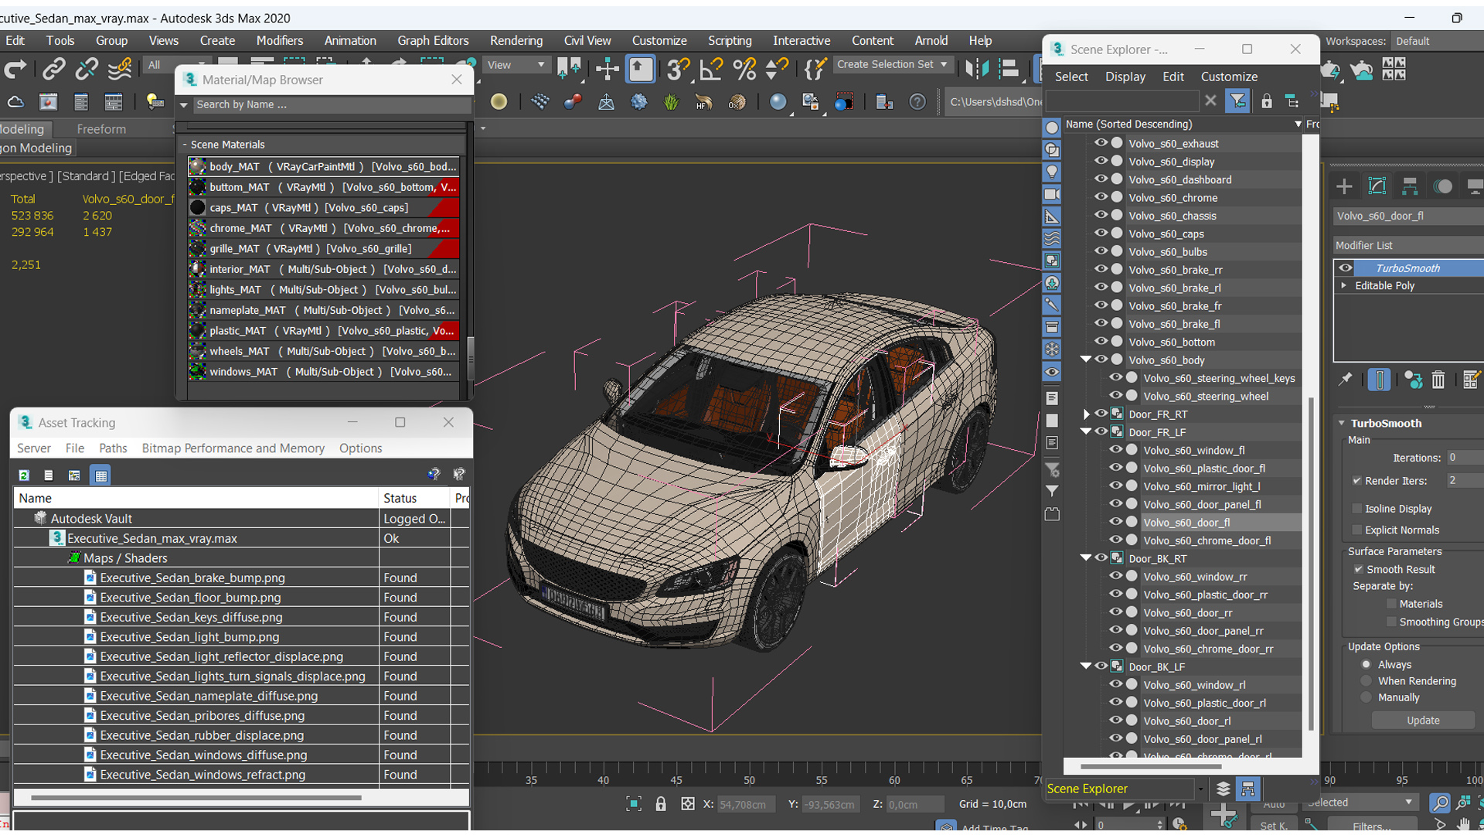The height and width of the screenshot is (835, 1484).
Task: Click Configure Modifier Sets icon
Action: coord(1471,379)
